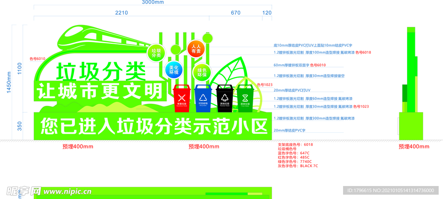Click the black 其他垃圾 residual waste bin
443x199 pixels.
pos(225,98)
